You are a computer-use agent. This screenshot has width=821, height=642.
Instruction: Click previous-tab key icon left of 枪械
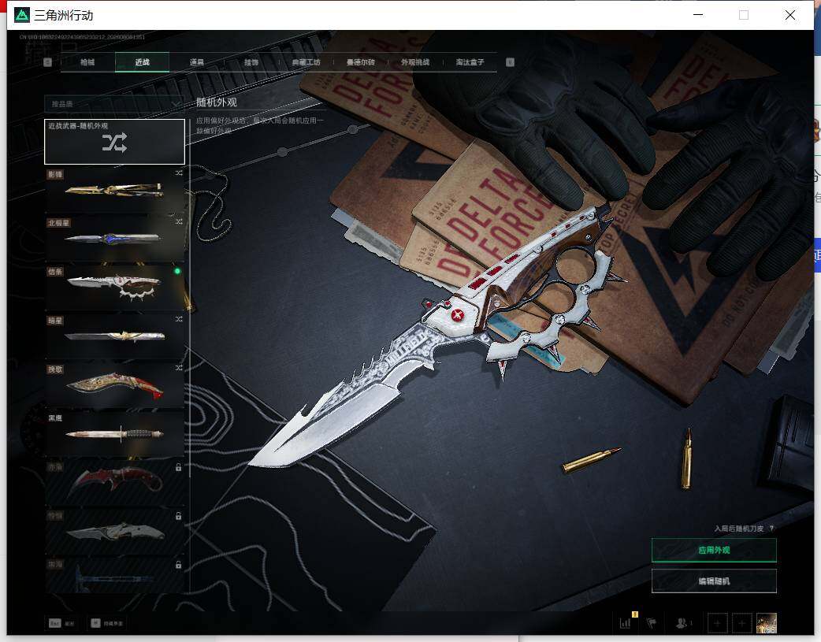[47, 62]
